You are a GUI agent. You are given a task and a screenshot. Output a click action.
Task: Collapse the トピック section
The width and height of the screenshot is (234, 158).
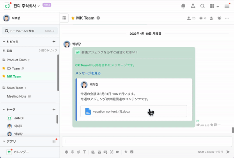11,42
